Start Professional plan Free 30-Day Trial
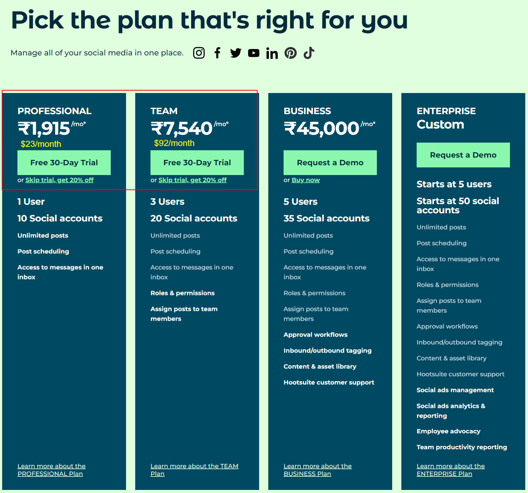Viewport: 528px width, 493px height. 64,162
